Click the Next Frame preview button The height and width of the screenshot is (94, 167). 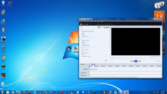(x=139, y=61)
